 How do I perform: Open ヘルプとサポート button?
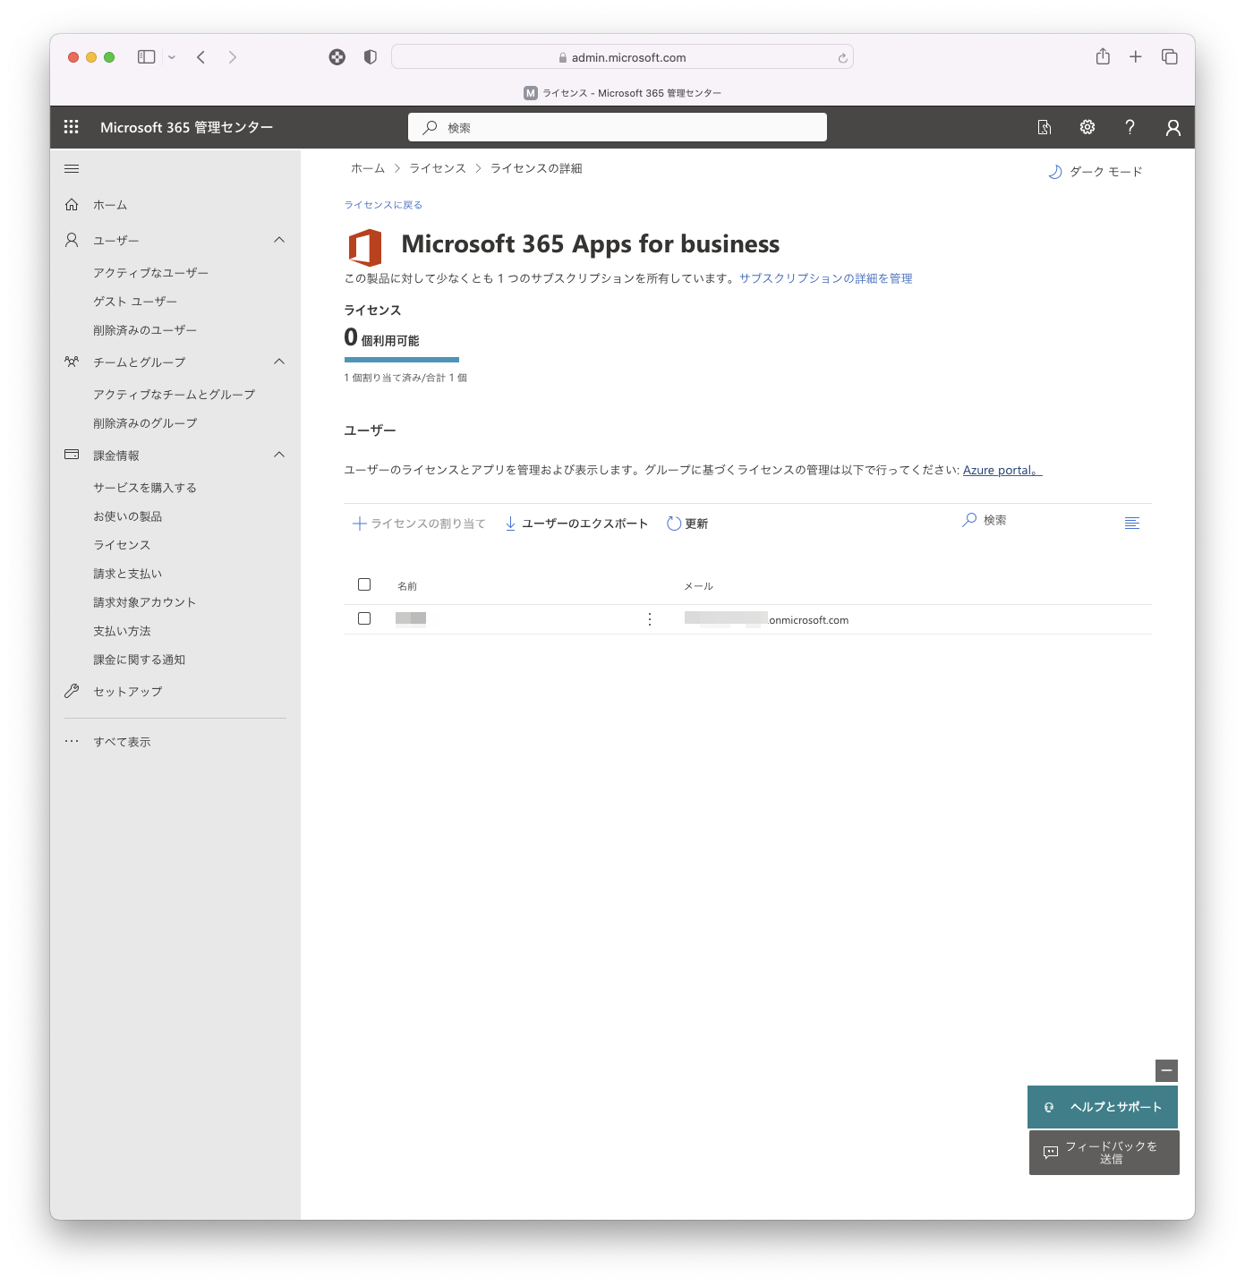pyautogui.click(x=1103, y=1107)
